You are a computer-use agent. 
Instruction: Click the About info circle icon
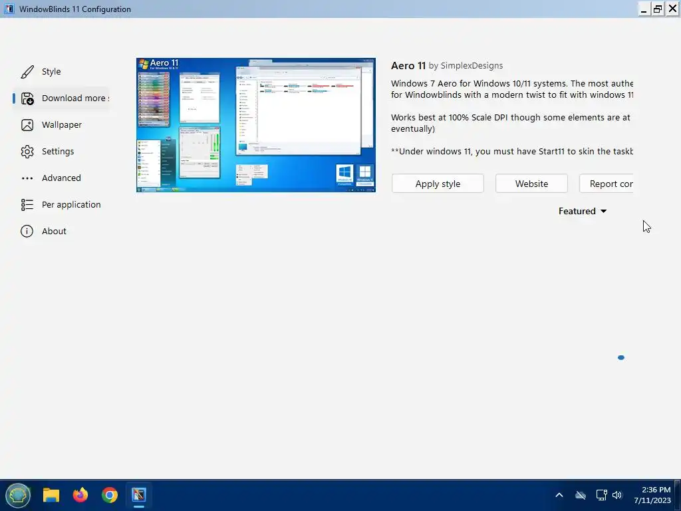[x=27, y=231]
